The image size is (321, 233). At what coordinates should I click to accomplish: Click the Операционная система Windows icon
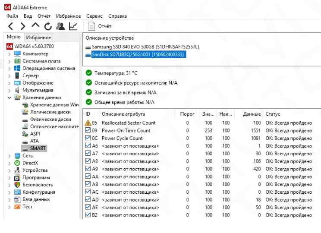coord(17,68)
